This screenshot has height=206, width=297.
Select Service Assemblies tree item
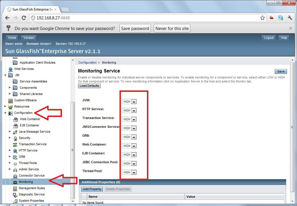tap(33, 81)
